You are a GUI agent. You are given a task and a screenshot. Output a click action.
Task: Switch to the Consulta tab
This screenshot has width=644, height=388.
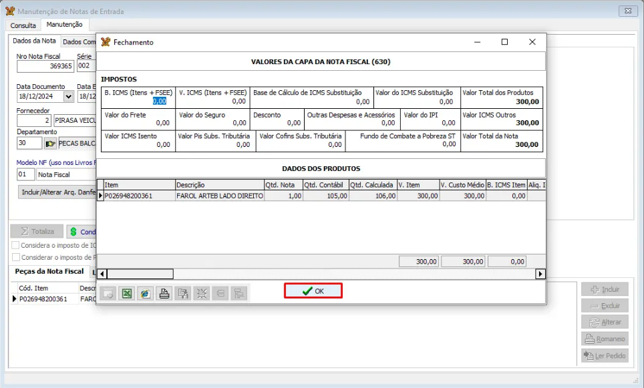[23, 25]
